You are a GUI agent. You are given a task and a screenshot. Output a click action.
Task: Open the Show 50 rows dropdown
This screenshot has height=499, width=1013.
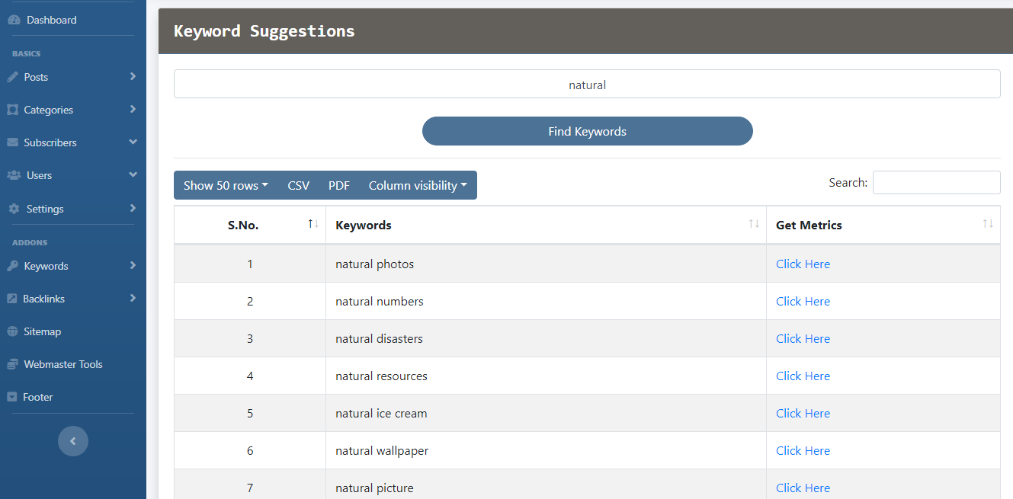pos(225,185)
